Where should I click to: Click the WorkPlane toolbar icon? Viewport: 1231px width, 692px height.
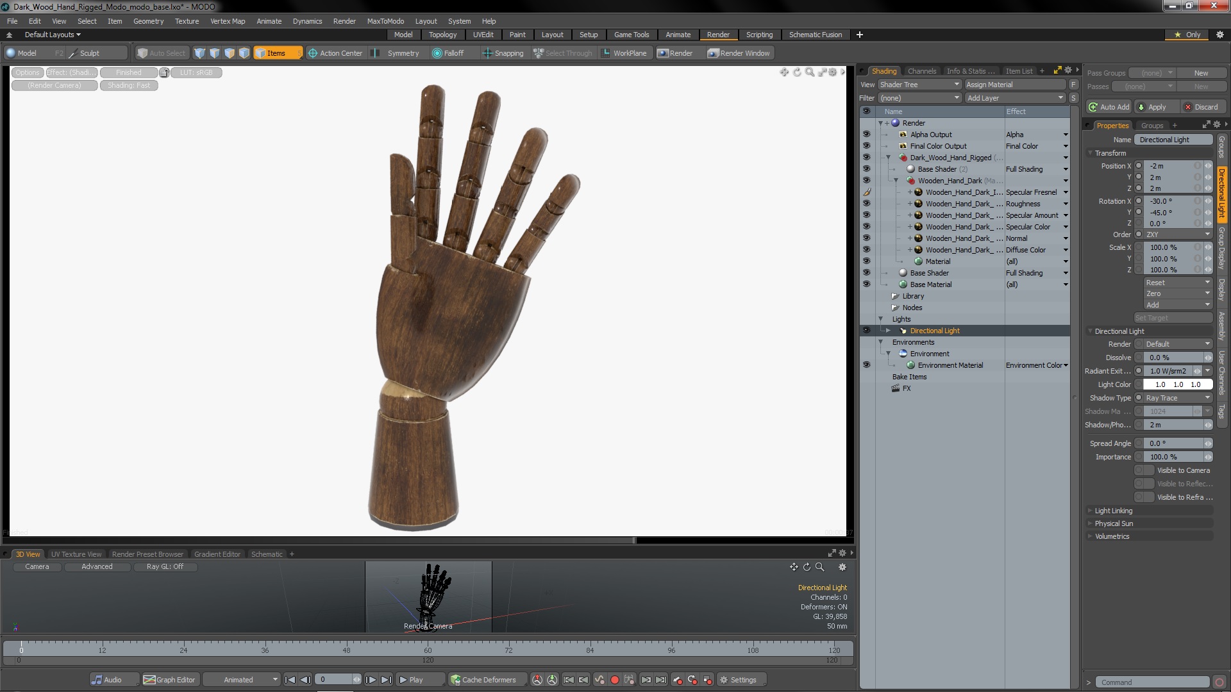(605, 53)
